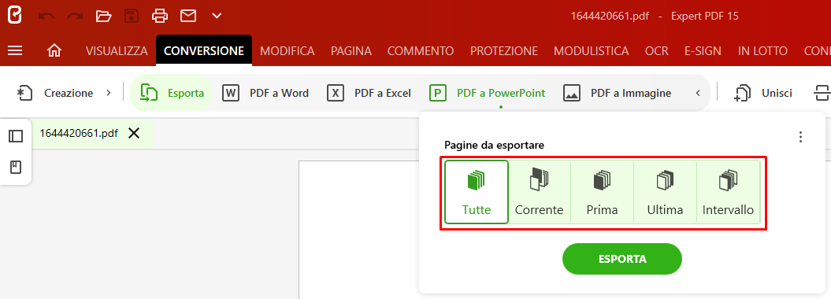Switch to the IN LOTTO tab
Viewport: 831px width, 299px height.
(762, 51)
